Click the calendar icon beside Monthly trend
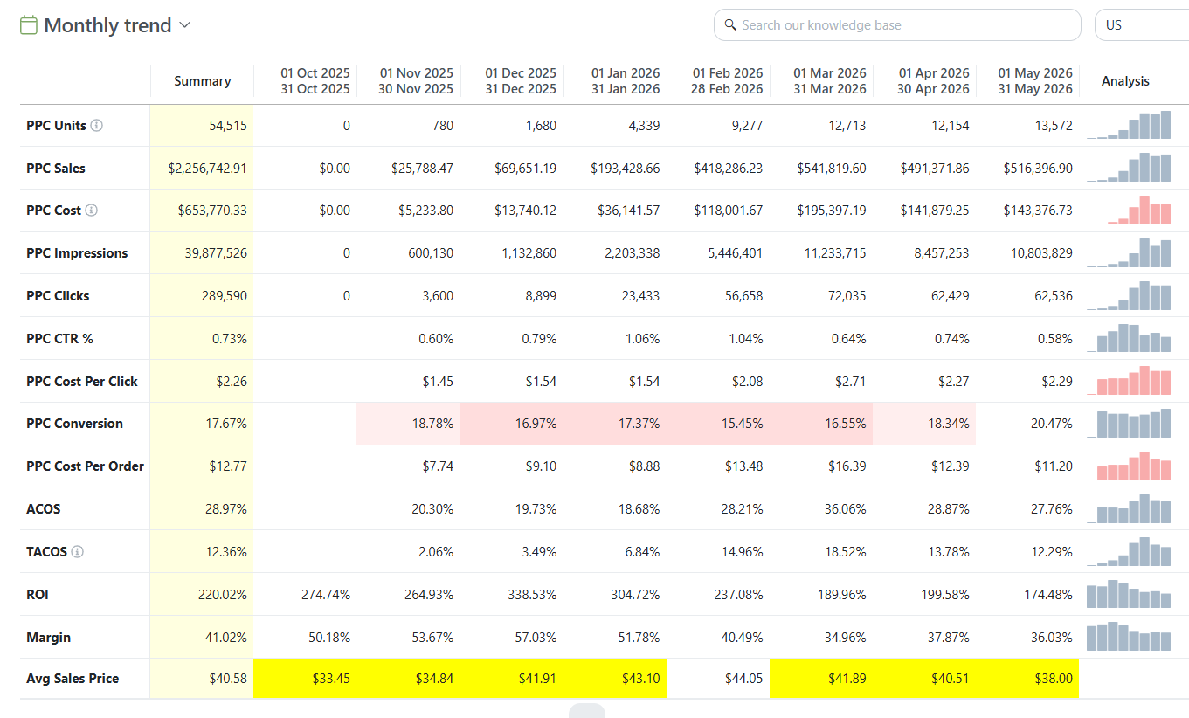 tap(29, 25)
